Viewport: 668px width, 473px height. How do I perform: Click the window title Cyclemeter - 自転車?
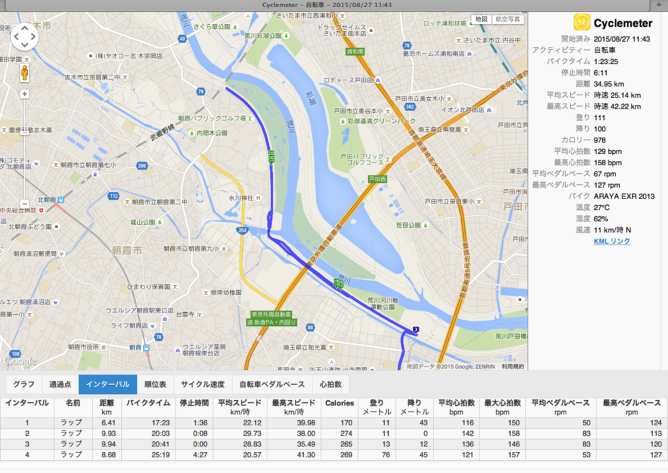pyautogui.click(x=327, y=5)
